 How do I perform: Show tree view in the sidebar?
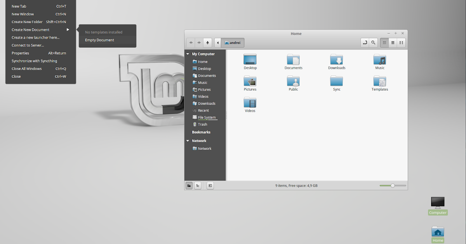click(x=198, y=186)
